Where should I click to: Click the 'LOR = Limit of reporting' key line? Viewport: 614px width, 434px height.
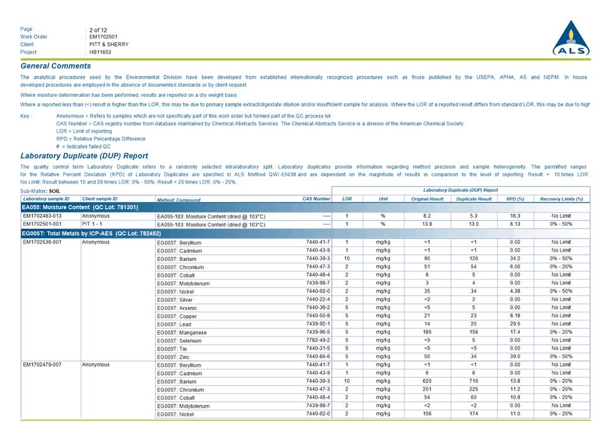(84, 131)
